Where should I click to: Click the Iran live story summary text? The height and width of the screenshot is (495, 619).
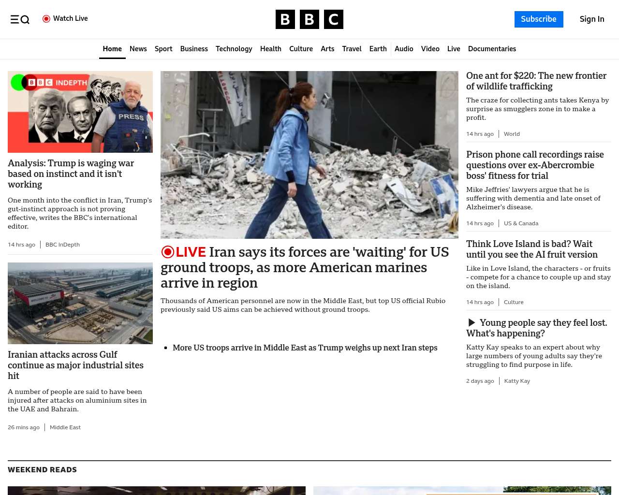click(303, 305)
